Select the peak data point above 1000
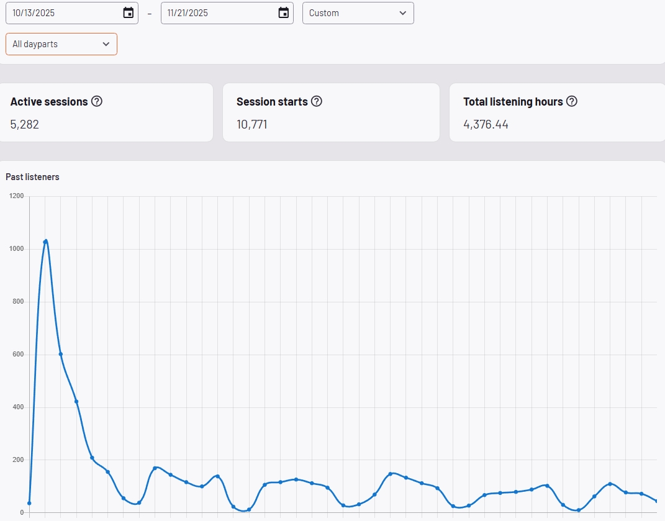665x521 pixels. coord(45,242)
